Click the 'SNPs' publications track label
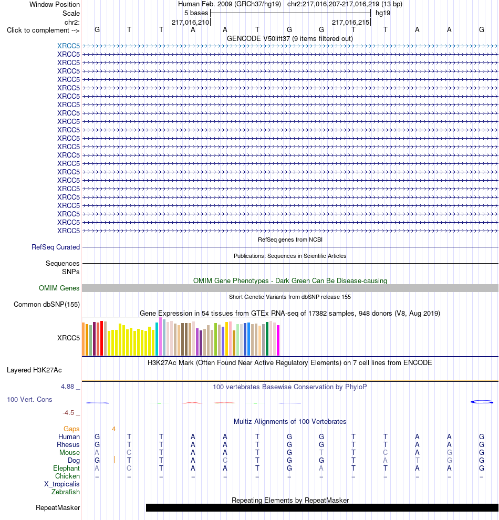The height and width of the screenshot is (520, 499). tap(70, 272)
